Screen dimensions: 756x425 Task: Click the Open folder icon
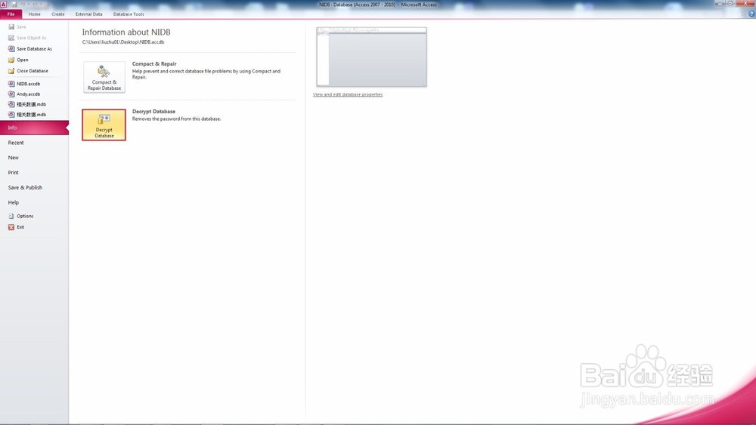pos(11,60)
